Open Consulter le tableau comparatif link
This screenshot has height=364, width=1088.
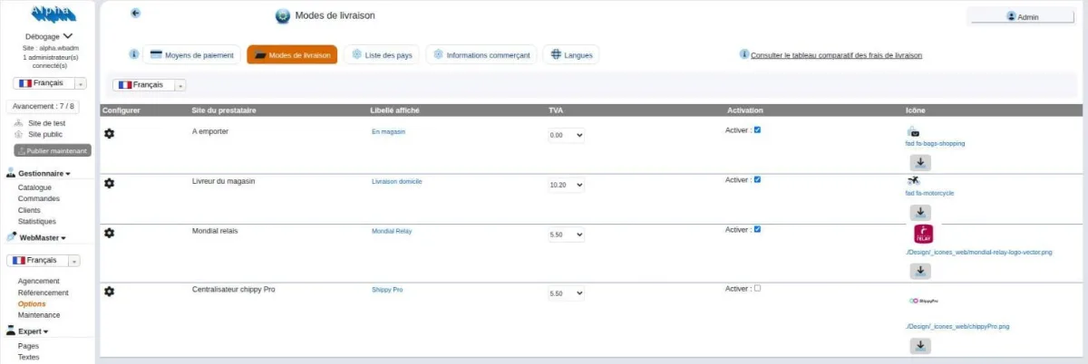coord(836,55)
